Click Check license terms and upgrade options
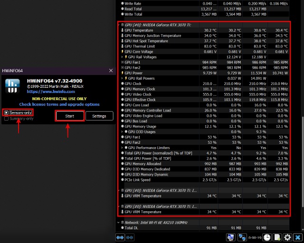This screenshot has width=304, height=243. (x=59, y=104)
